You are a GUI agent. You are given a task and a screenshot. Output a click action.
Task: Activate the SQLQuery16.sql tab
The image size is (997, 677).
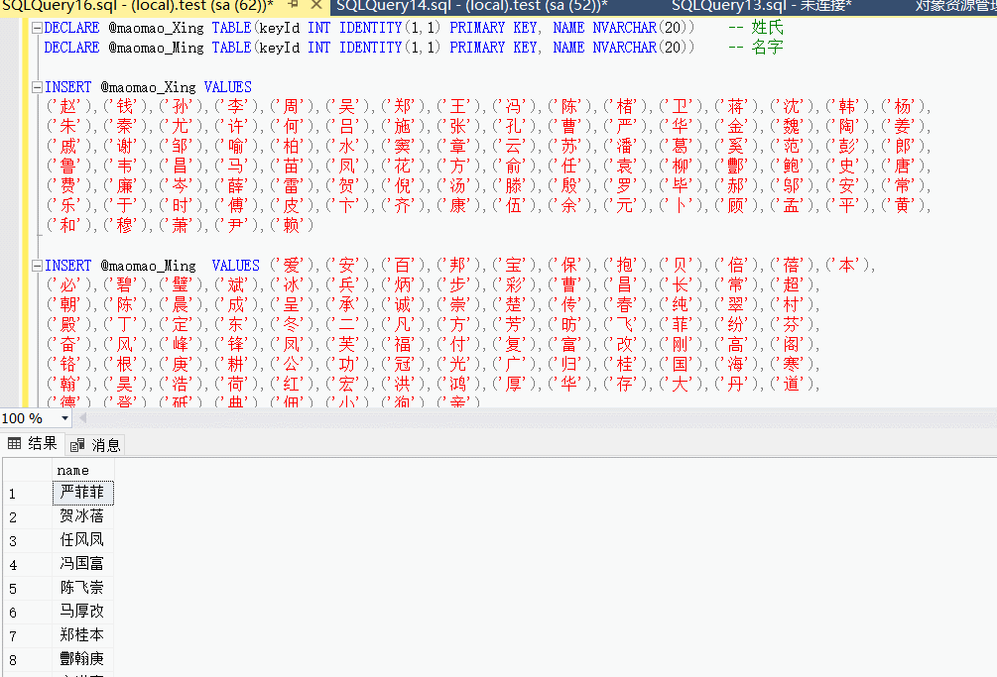click(x=137, y=6)
